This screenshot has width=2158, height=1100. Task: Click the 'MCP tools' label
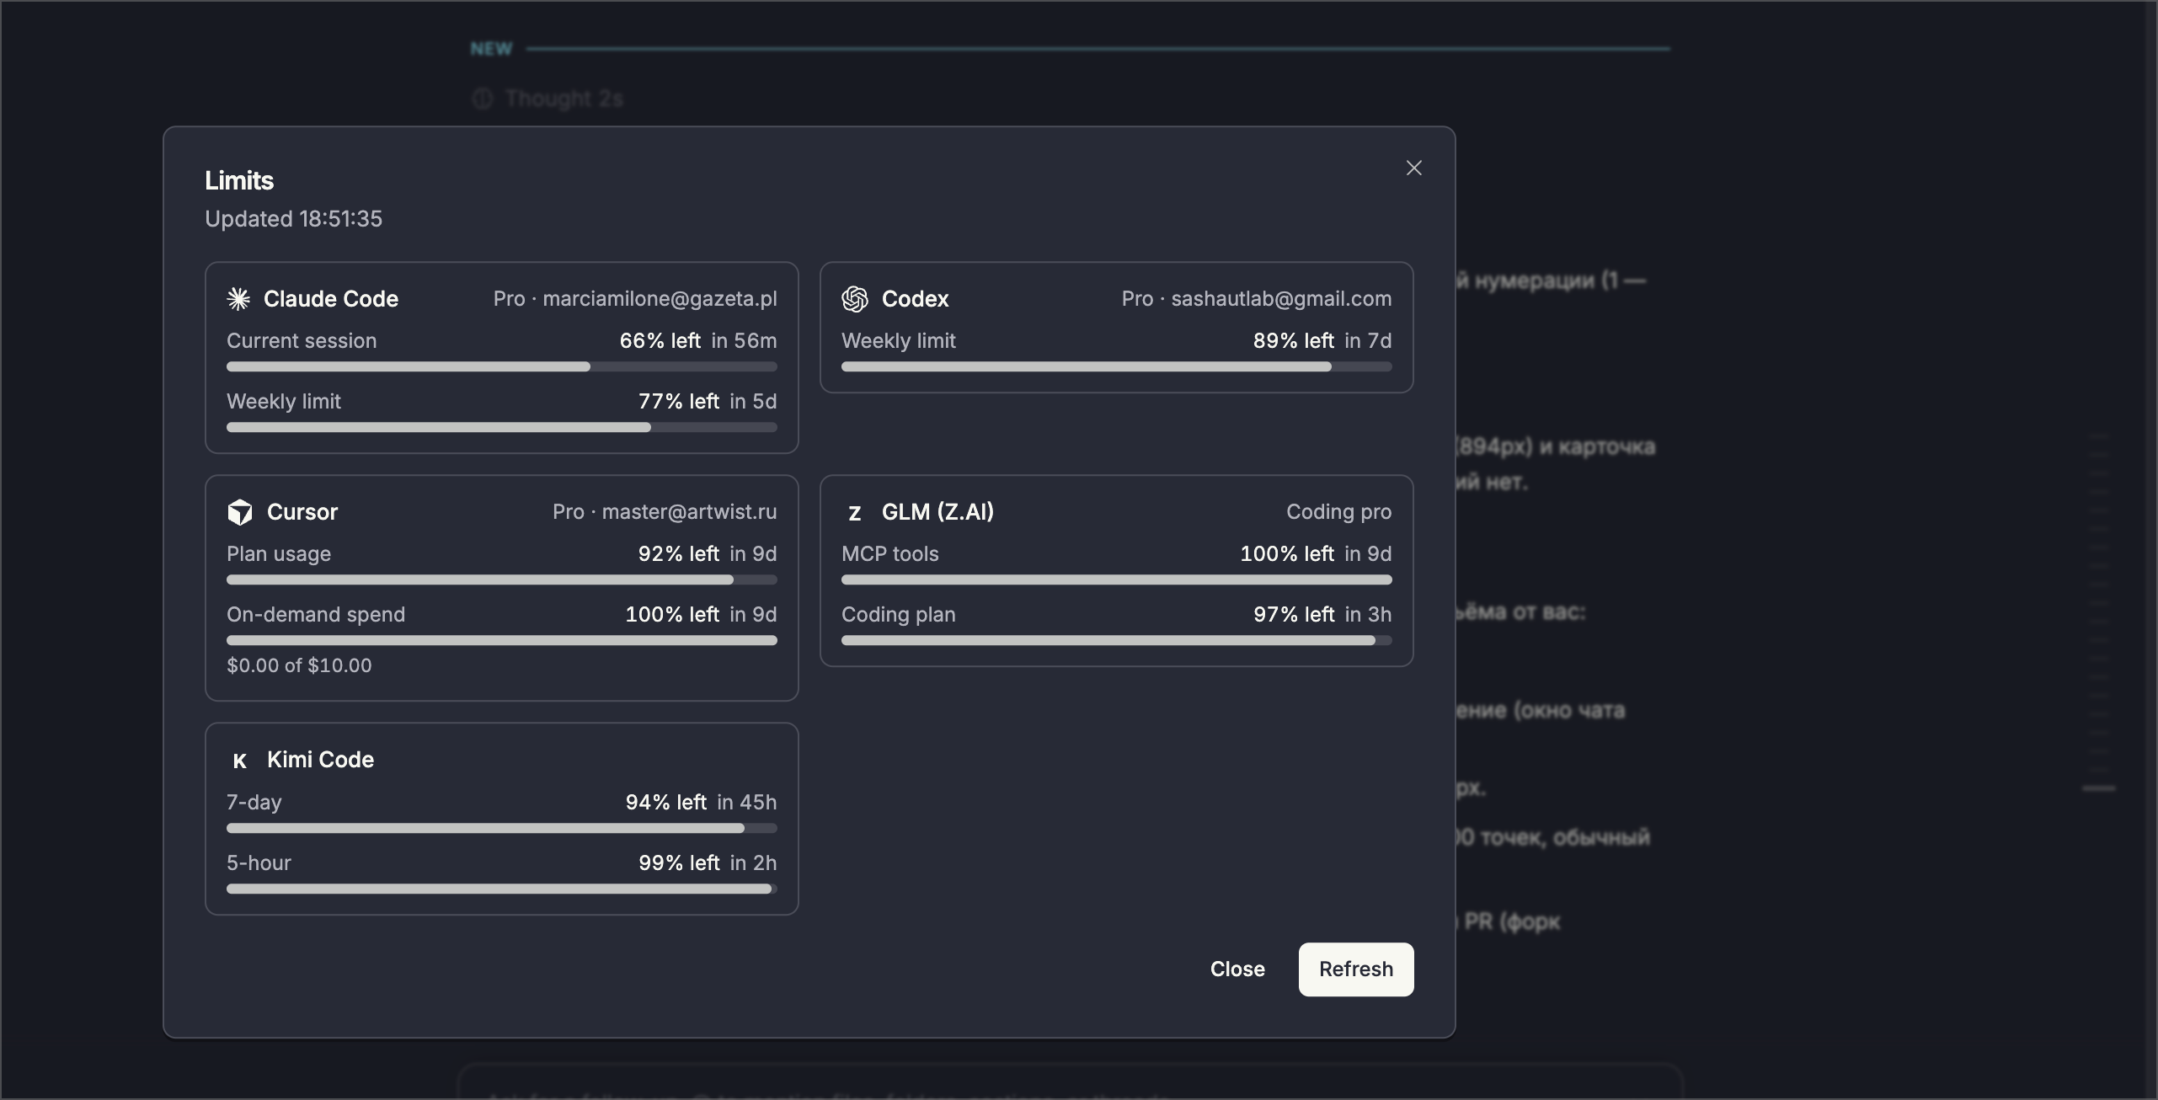890,554
